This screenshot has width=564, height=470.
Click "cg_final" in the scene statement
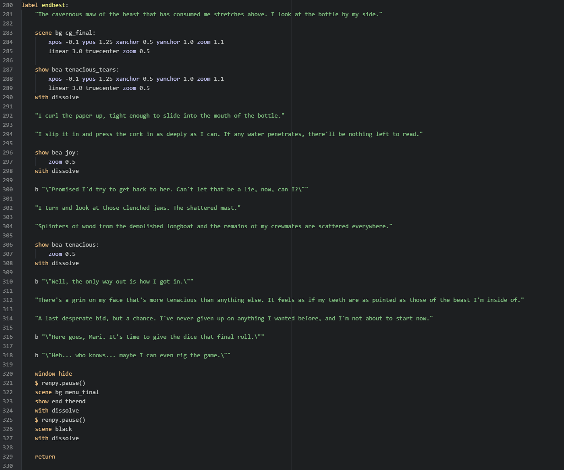pyautogui.click(x=80, y=32)
